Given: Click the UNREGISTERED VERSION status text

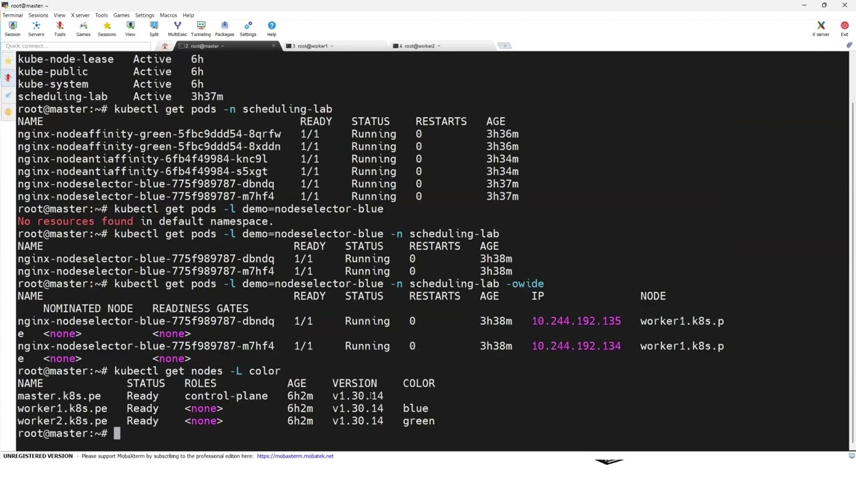Looking at the screenshot, I should click(x=38, y=456).
